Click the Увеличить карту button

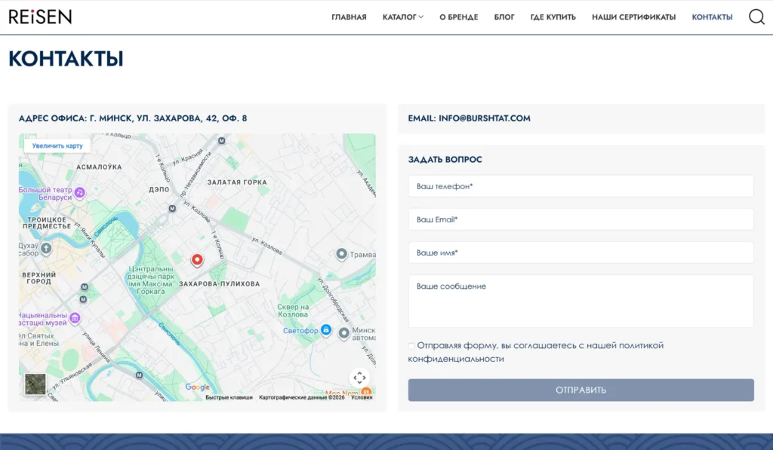57,145
